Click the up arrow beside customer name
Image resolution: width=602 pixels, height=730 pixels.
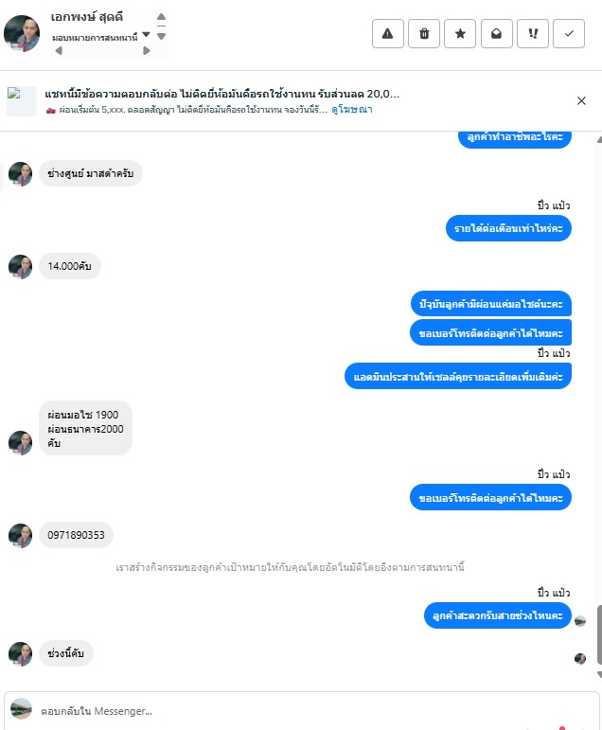(x=161, y=17)
